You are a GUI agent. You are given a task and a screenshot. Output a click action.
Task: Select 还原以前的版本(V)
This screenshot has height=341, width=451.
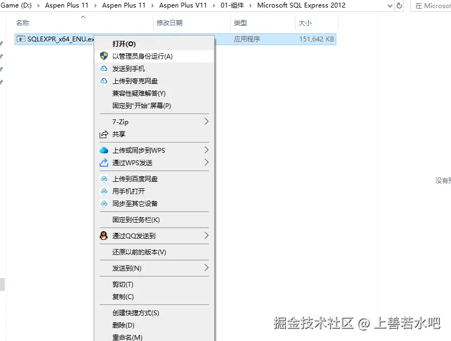coord(154,252)
